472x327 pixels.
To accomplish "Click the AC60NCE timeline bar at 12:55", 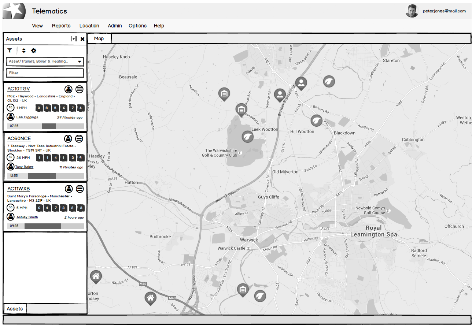I will coord(46,176).
